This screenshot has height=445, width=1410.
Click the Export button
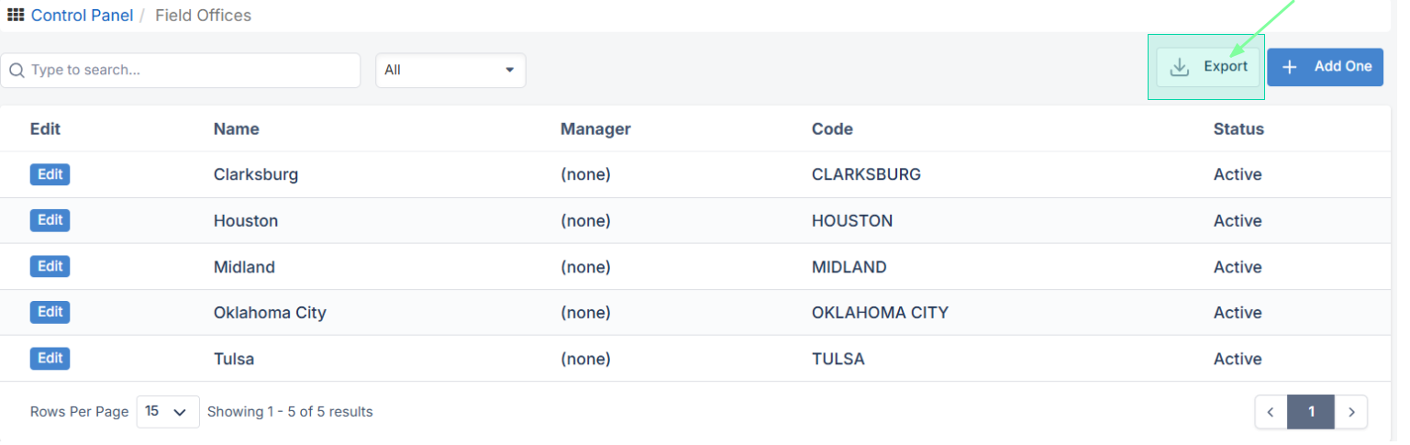[x=1207, y=67]
